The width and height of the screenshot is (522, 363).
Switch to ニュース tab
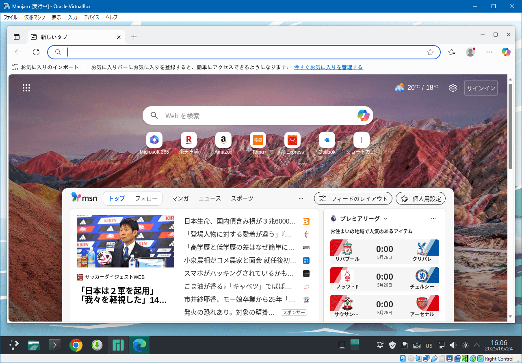pyautogui.click(x=210, y=198)
